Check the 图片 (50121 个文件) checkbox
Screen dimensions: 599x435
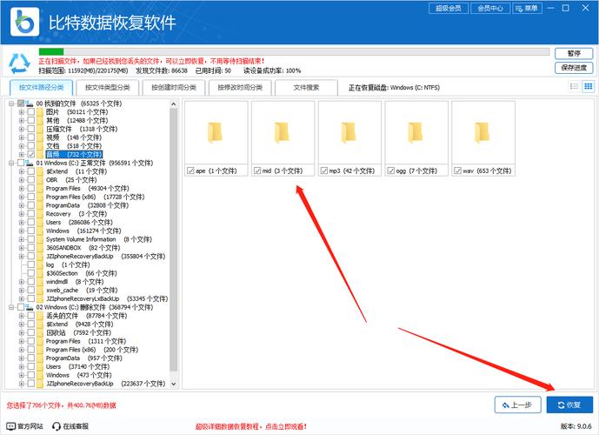31,112
